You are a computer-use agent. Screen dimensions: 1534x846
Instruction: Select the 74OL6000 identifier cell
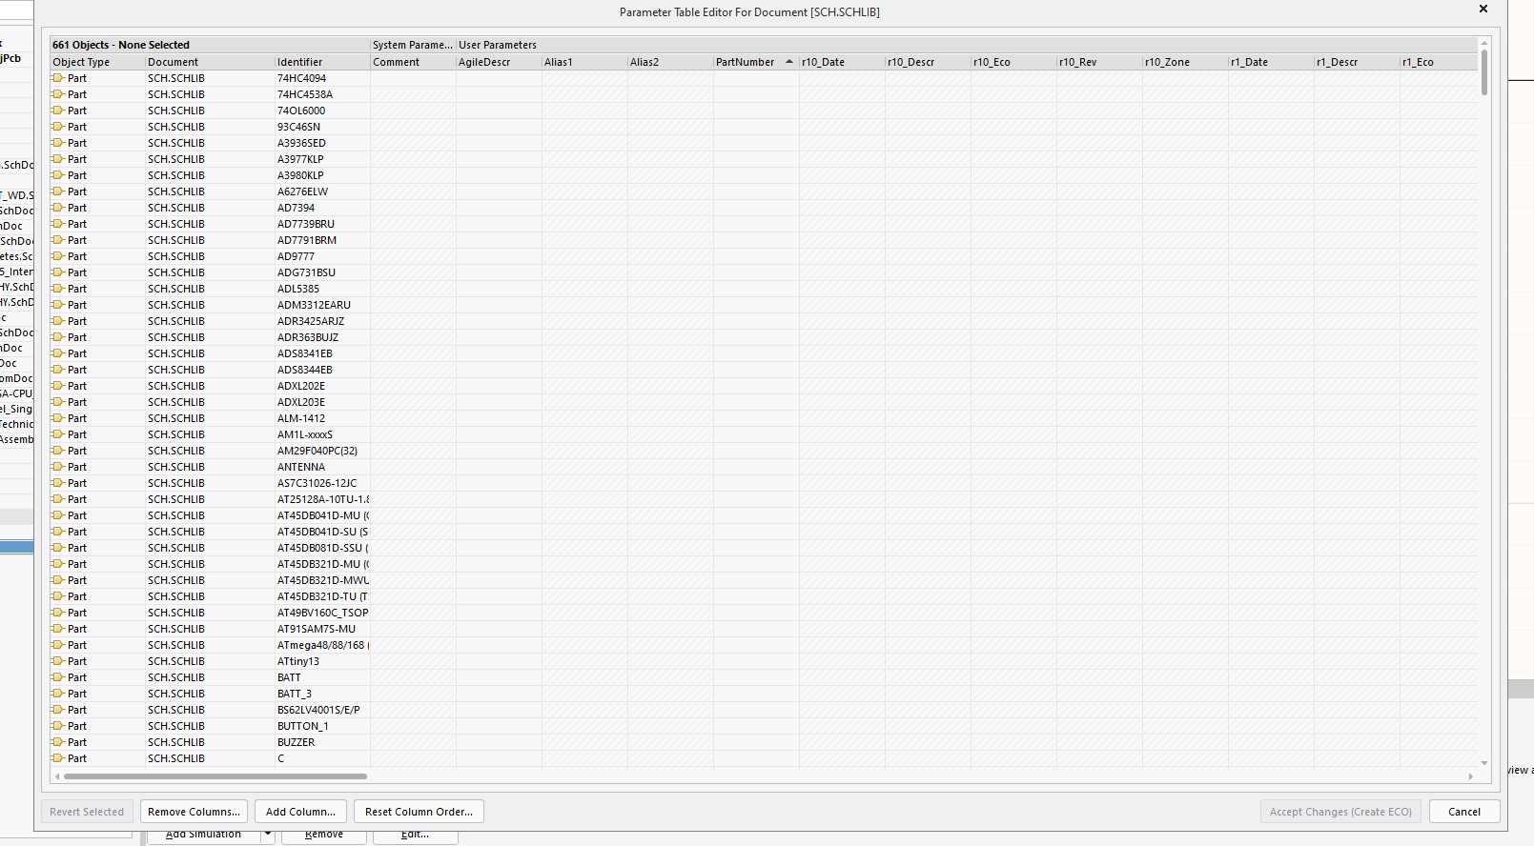point(322,111)
